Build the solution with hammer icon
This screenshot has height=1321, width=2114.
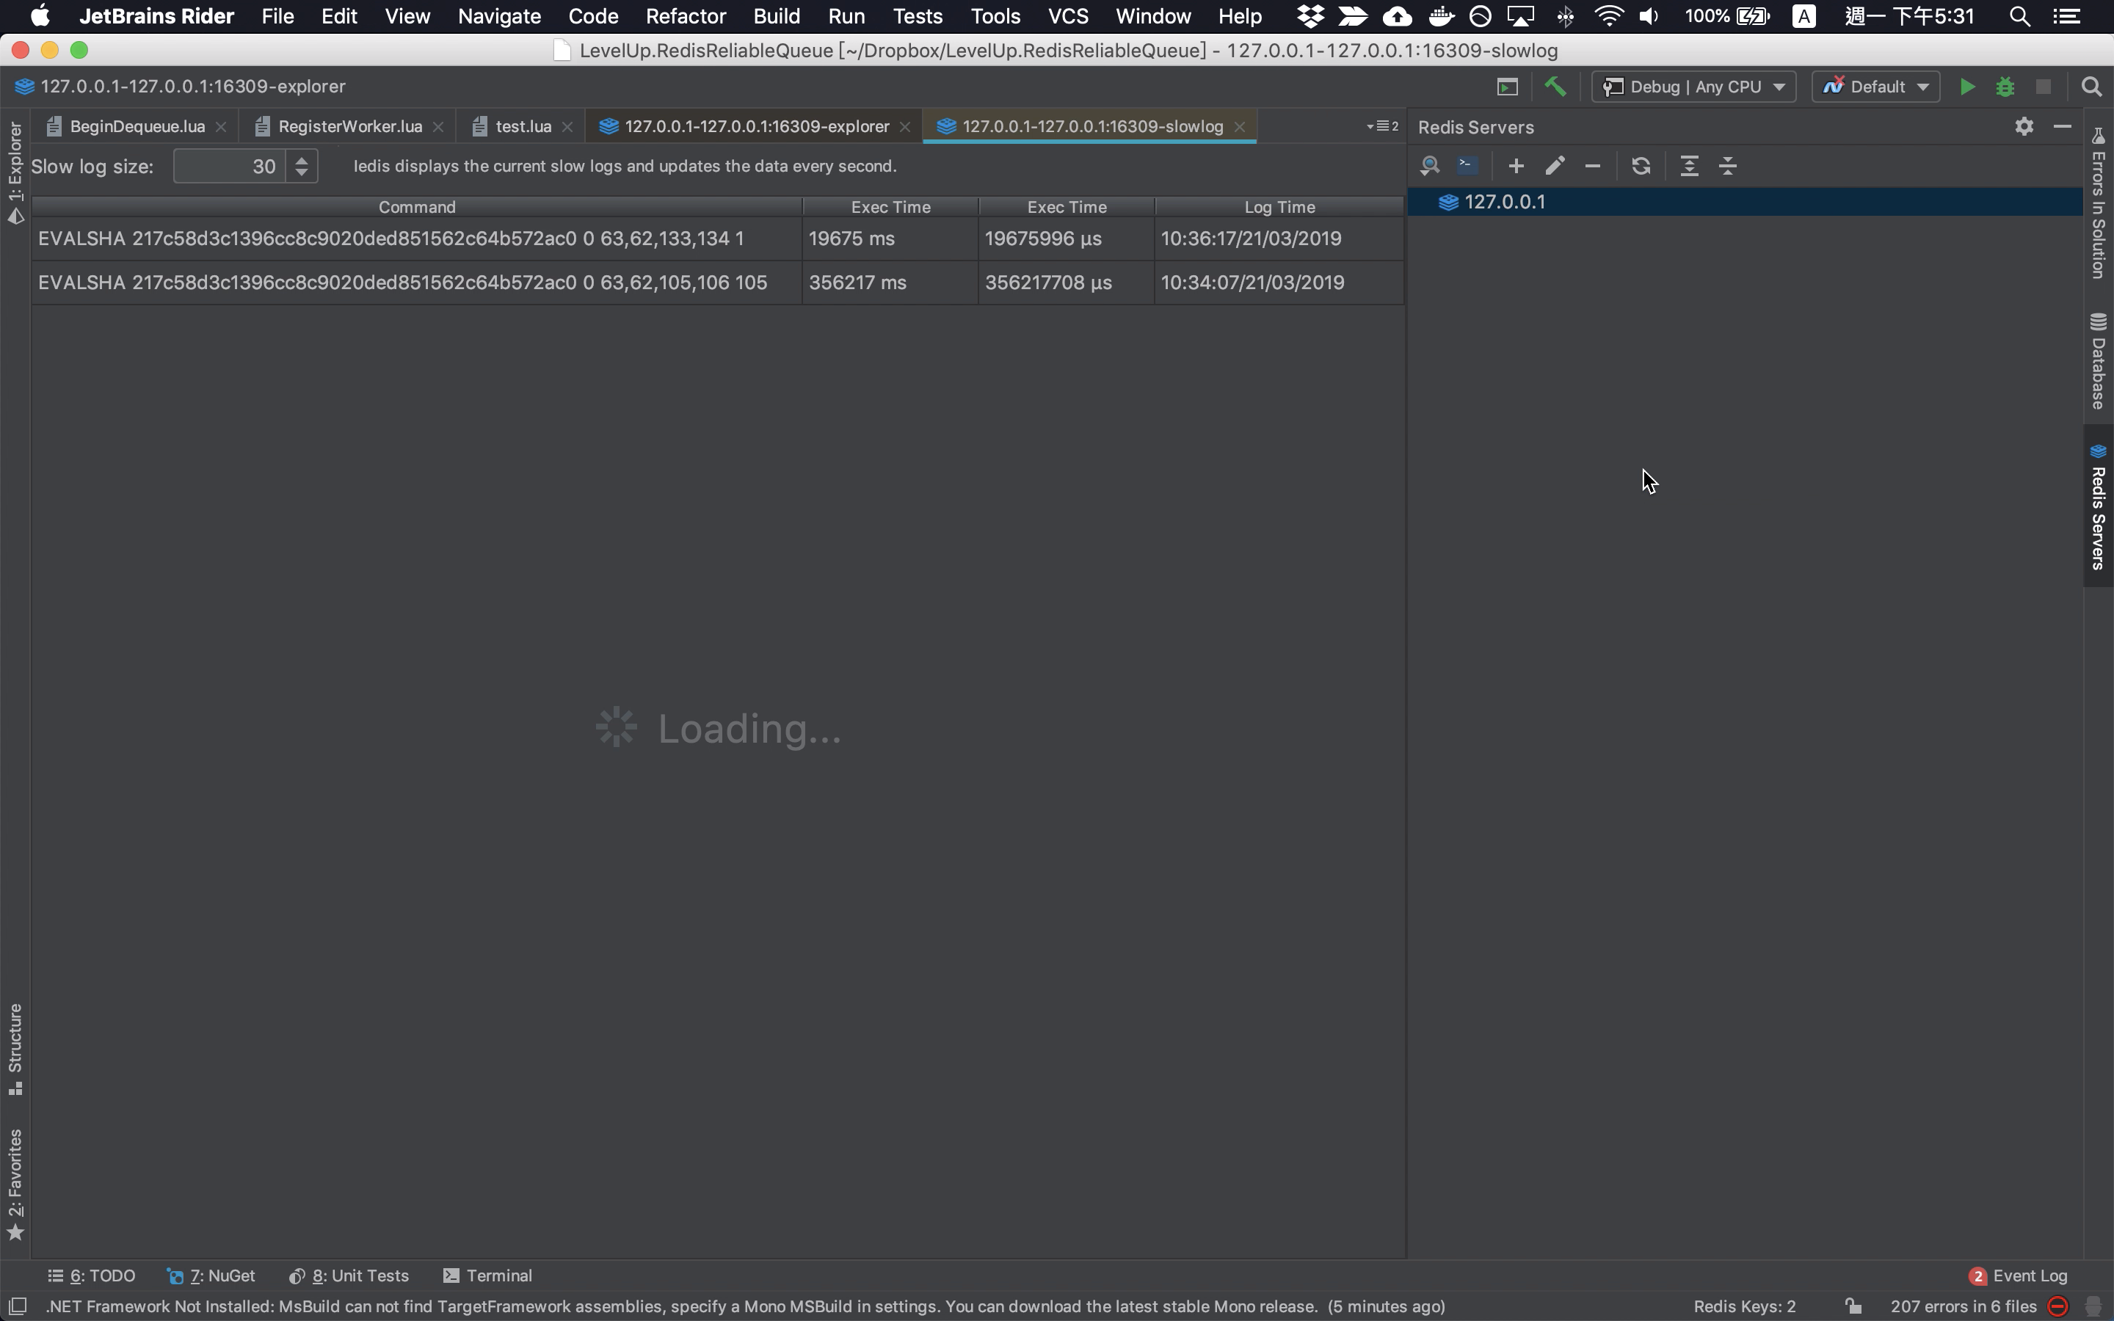(1555, 87)
